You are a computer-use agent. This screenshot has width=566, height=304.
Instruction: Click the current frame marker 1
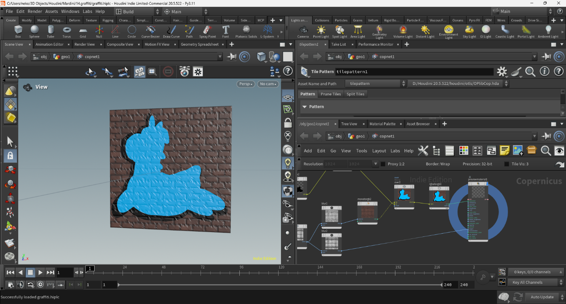pyautogui.click(x=90, y=268)
